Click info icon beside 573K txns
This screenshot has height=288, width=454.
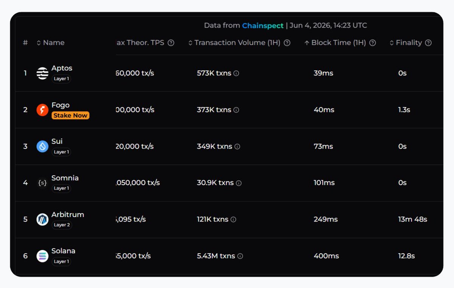[x=236, y=73]
